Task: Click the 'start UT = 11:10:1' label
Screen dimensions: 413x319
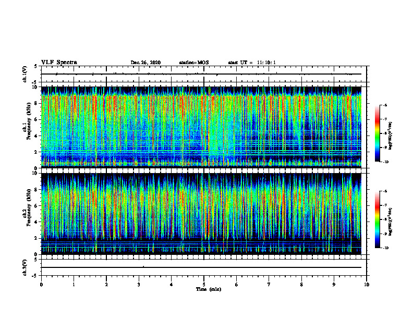Action: click(x=252, y=63)
